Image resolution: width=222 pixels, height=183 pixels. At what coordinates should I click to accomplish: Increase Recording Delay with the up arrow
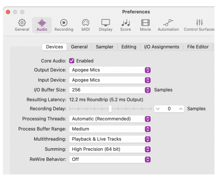(x=181, y=109)
